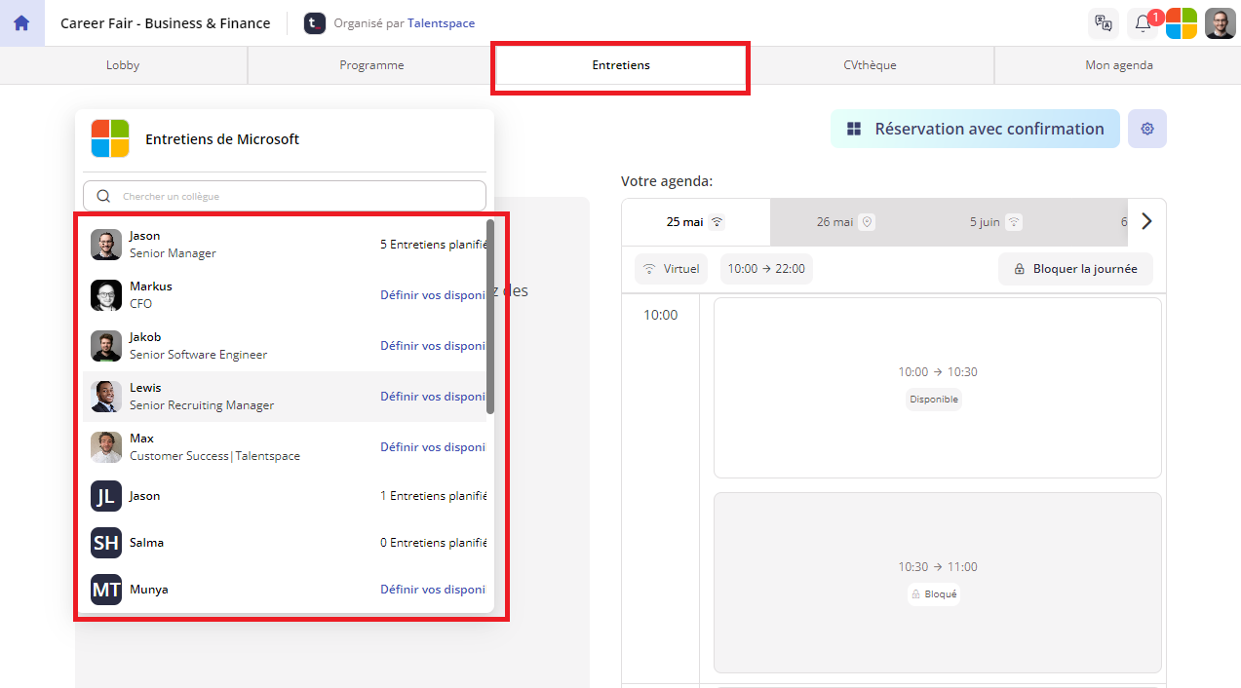Click the MT initials avatar

pyautogui.click(x=106, y=590)
